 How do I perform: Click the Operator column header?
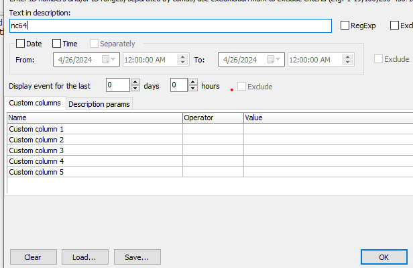tap(213, 118)
